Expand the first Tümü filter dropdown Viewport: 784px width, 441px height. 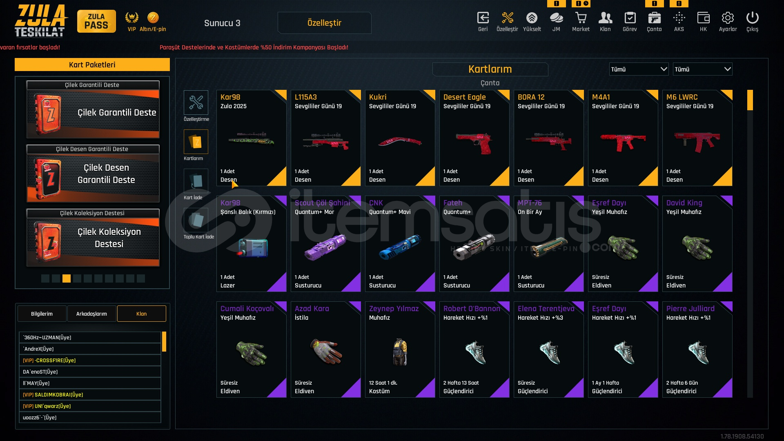coord(639,69)
